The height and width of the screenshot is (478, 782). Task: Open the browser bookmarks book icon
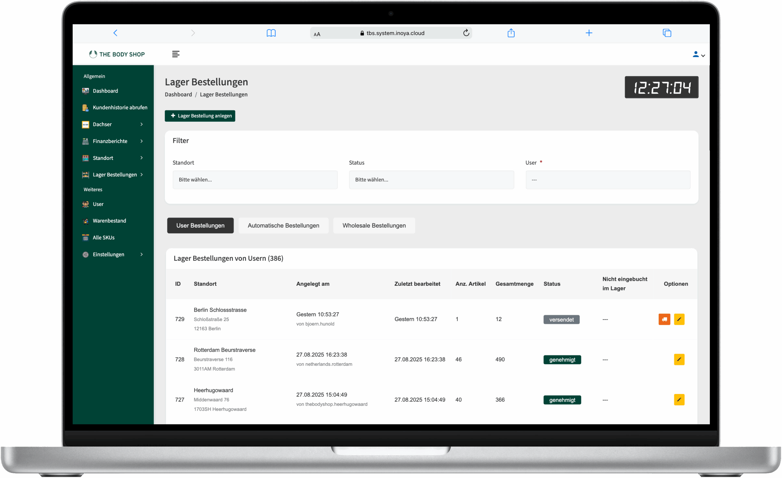(271, 33)
